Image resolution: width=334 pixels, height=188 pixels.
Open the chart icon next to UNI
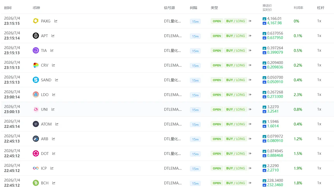53,109
